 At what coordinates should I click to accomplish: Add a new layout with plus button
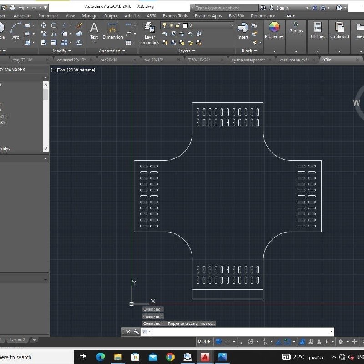(34, 340)
